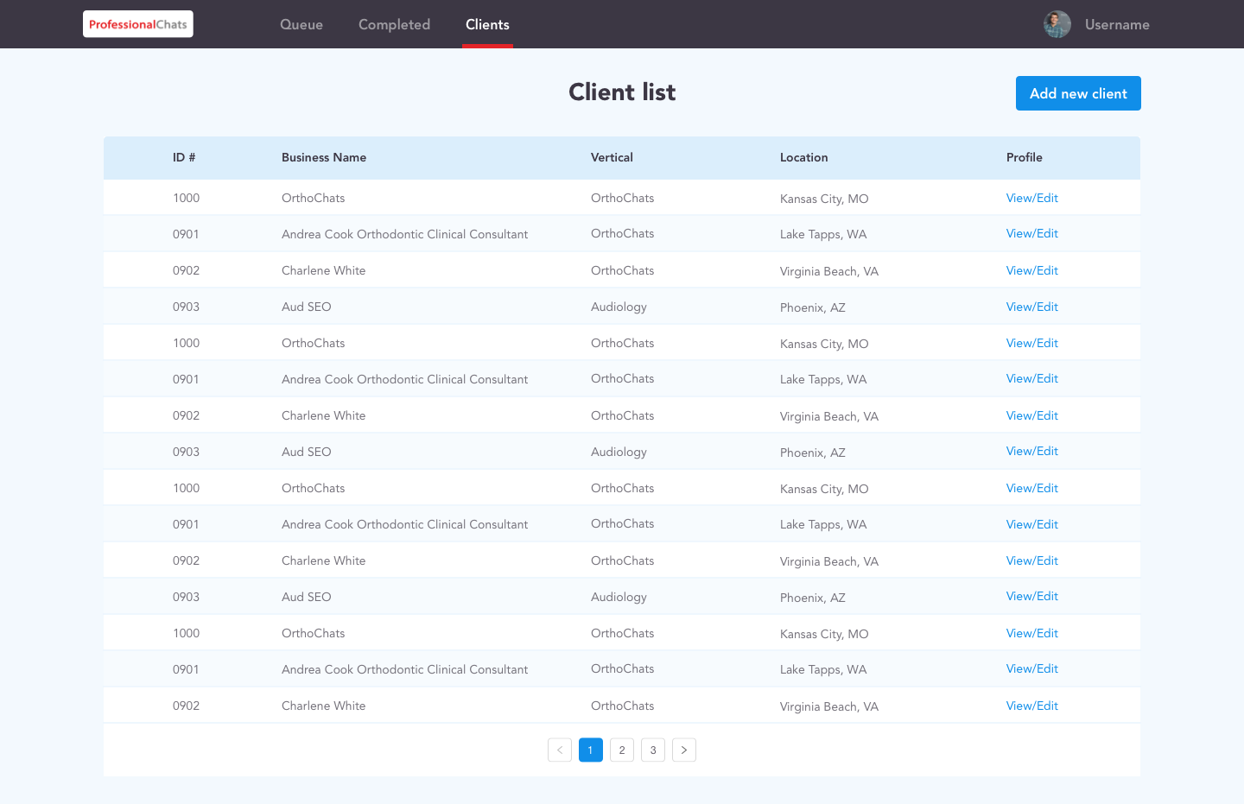Viewport: 1244px width, 804px height.
Task: Sort by the Vertical column header
Action: [x=612, y=157]
